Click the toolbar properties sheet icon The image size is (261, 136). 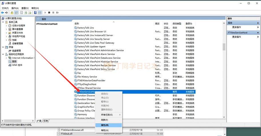pyautogui.click(x=22, y=13)
